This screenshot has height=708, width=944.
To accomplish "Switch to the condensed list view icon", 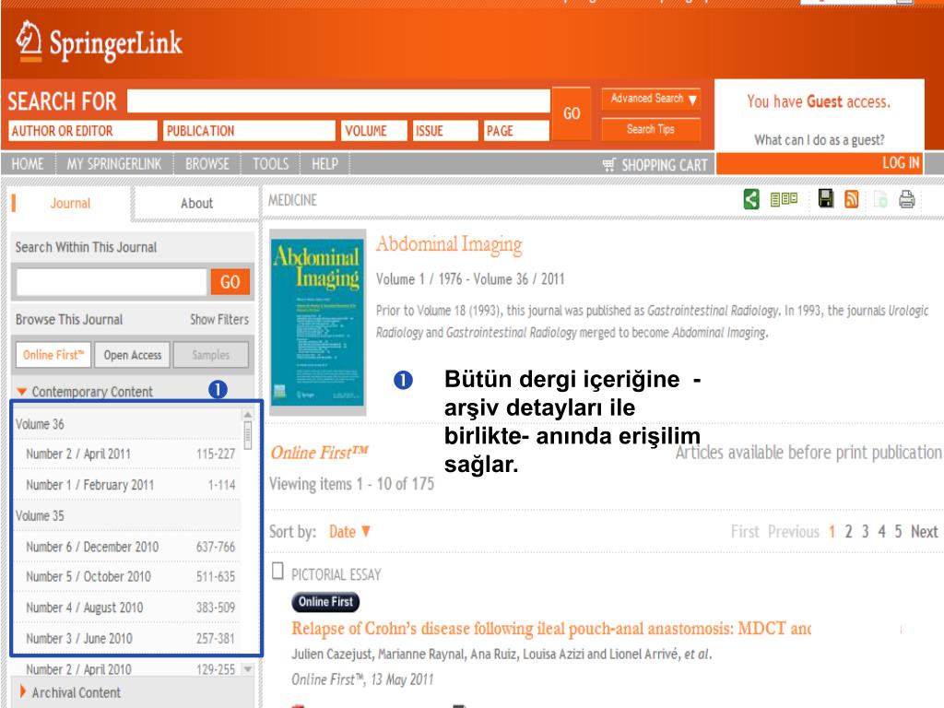I will (784, 199).
